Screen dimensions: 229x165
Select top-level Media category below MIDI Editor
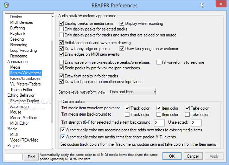(12, 129)
